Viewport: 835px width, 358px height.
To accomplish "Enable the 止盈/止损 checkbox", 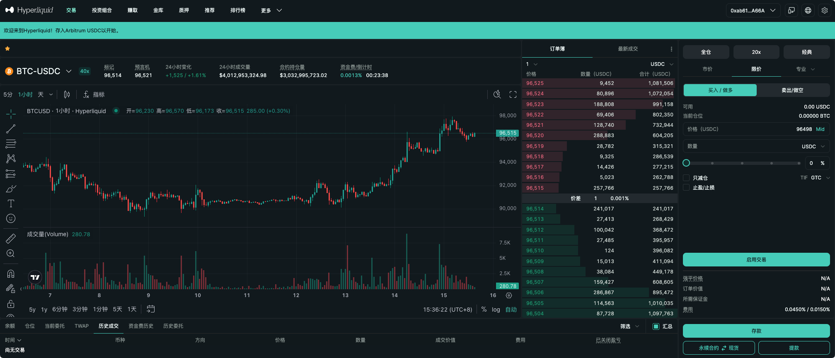I will pyautogui.click(x=686, y=188).
